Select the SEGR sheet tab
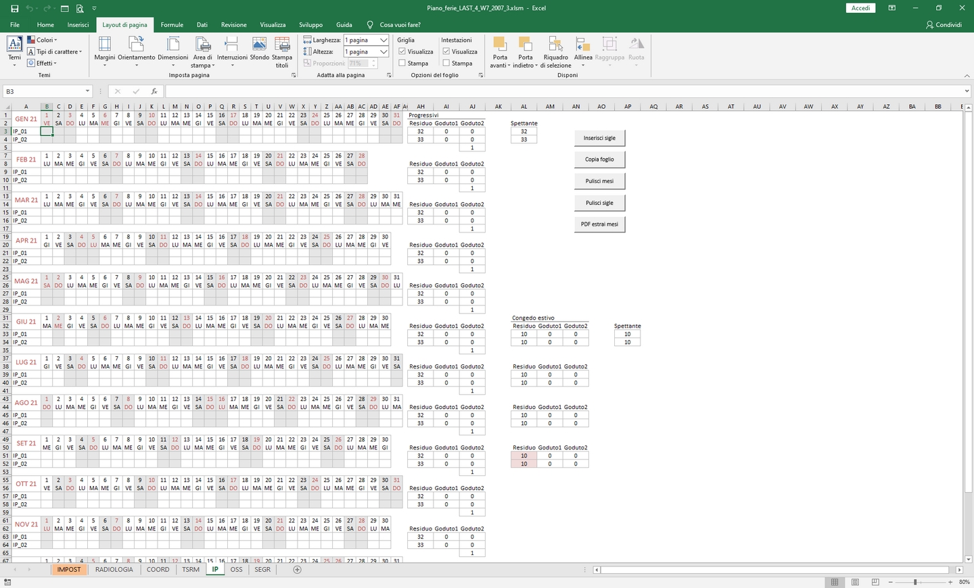Image resolution: width=974 pixels, height=588 pixels. click(x=262, y=570)
